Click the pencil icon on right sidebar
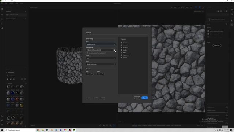The width and height of the screenshot is (234, 132). tap(232, 10)
